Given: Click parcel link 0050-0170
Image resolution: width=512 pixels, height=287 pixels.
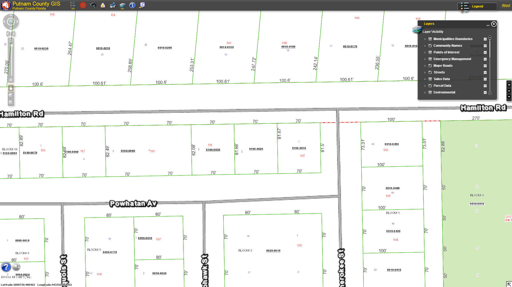Looking at the screenshot, I should (x=110, y=252).
